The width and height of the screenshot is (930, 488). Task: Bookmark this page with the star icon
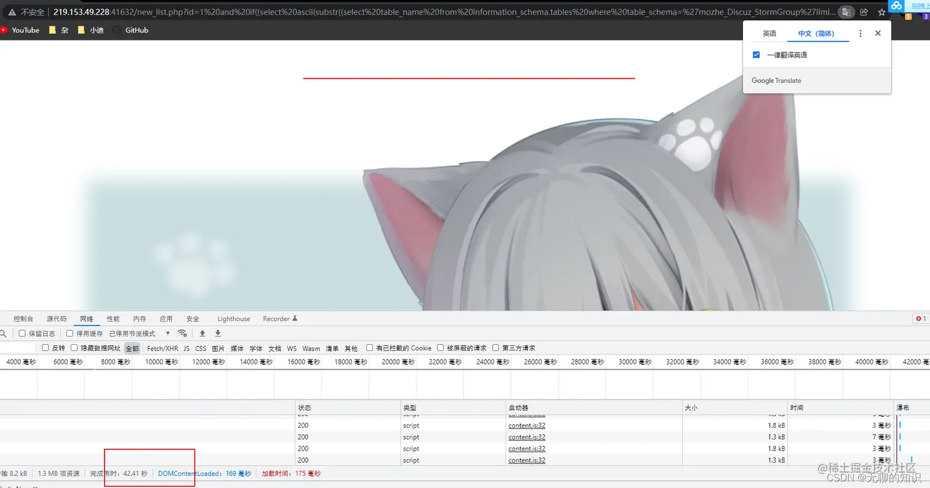pos(881,12)
